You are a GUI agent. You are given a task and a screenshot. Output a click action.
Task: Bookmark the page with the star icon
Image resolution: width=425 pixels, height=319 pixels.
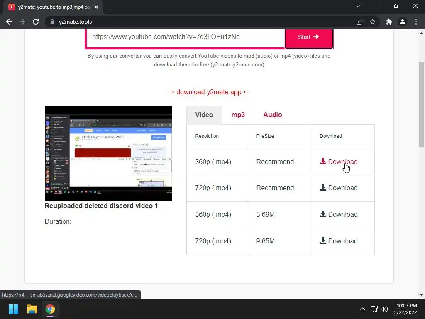[373, 22]
